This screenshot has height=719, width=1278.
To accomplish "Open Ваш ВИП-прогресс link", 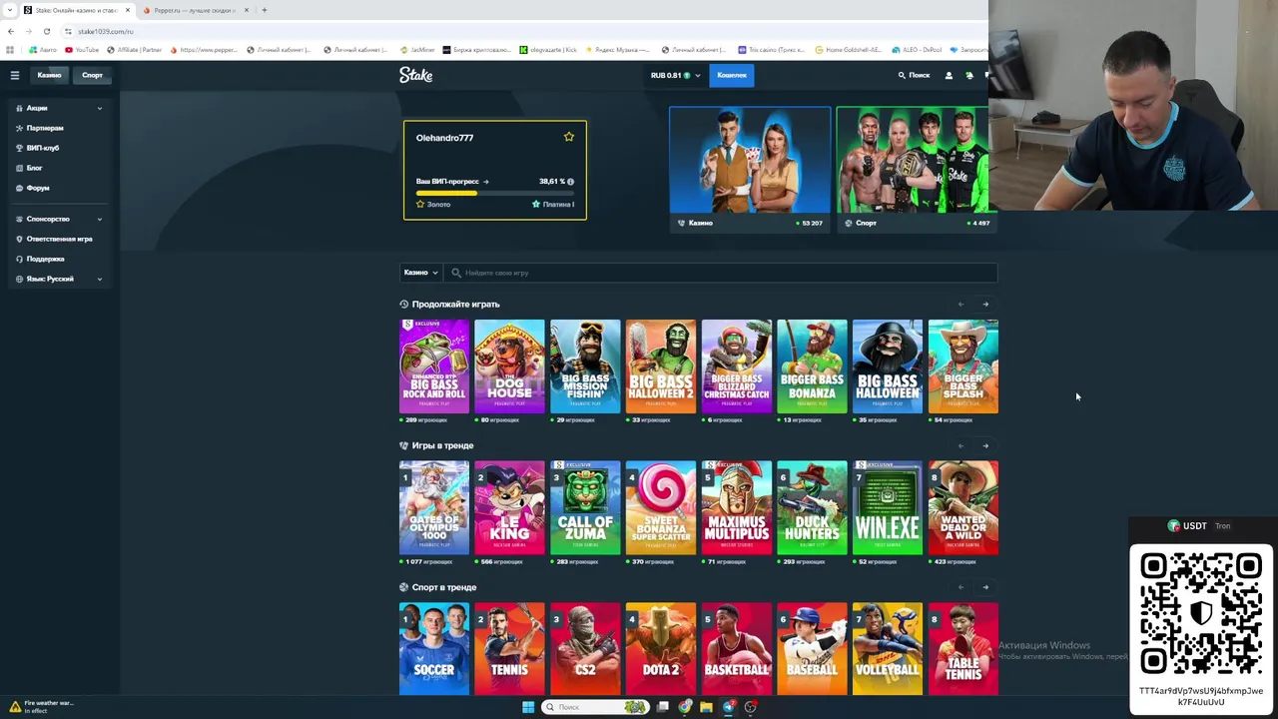I will coord(452,182).
